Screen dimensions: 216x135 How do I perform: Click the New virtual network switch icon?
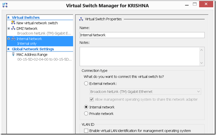pos(13,22)
